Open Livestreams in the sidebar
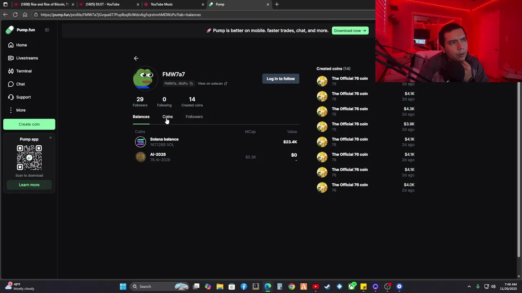522x293 pixels. pos(23,58)
